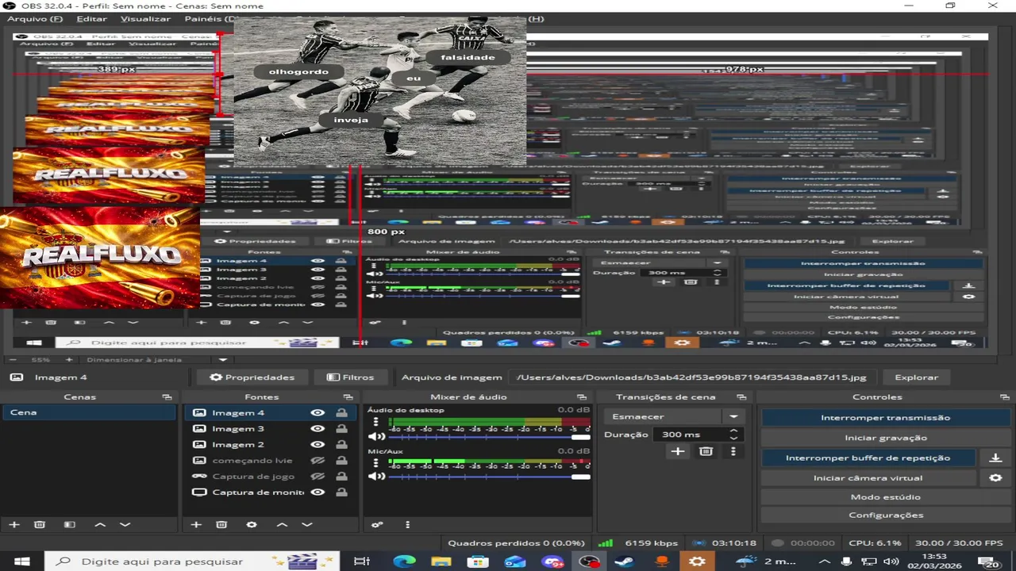1016x571 pixels.
Task: Remove the transition with the trash button
Action: click(x=706, y=451)
